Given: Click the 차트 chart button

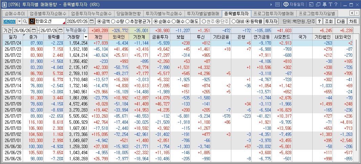Looking at the screenshot, I should [x=353, y=21].
